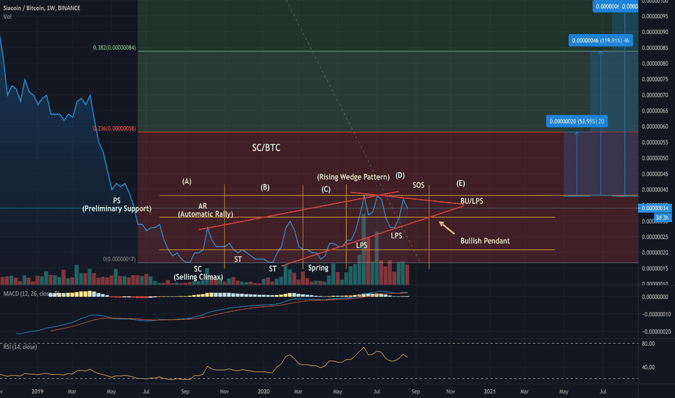Select the (B) phase label

(265, 187)
